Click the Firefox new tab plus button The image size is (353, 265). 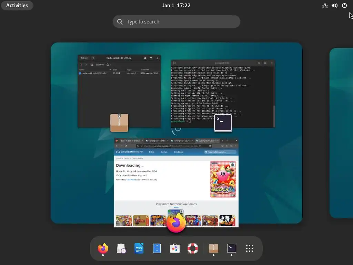(222, 141)
